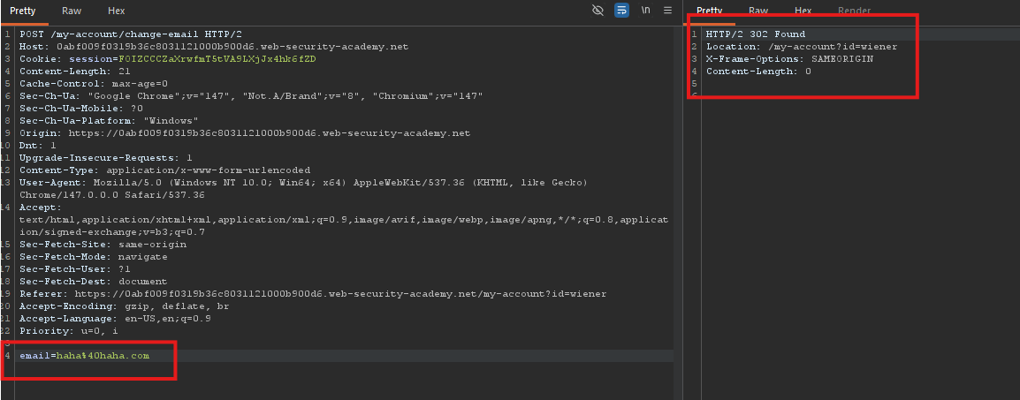Image resolution: width=1020 pixels, height=400 pixels.
Task: Switch to the response Hex tab
Action: click(803, 11)
